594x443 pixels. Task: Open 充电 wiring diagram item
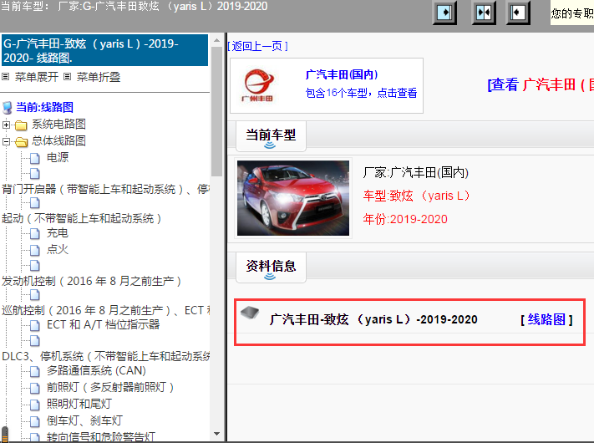[58, 233]
